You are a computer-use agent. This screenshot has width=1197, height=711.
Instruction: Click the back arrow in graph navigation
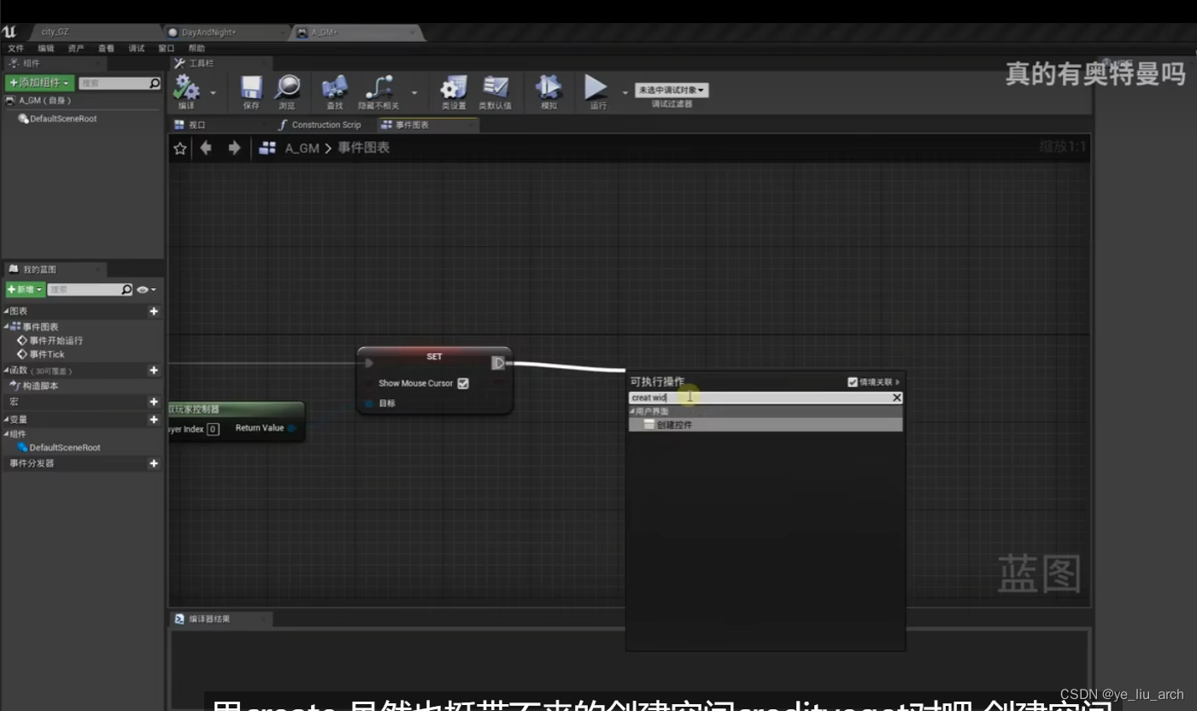pos(206,148)
